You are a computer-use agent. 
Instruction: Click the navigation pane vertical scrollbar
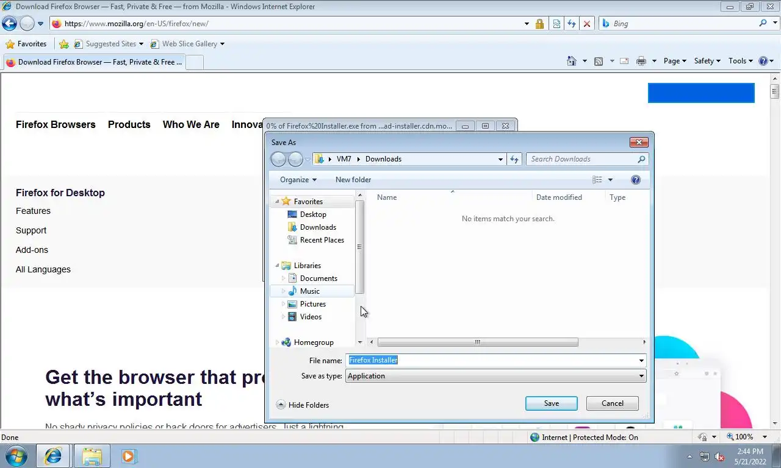click(360, 247)
